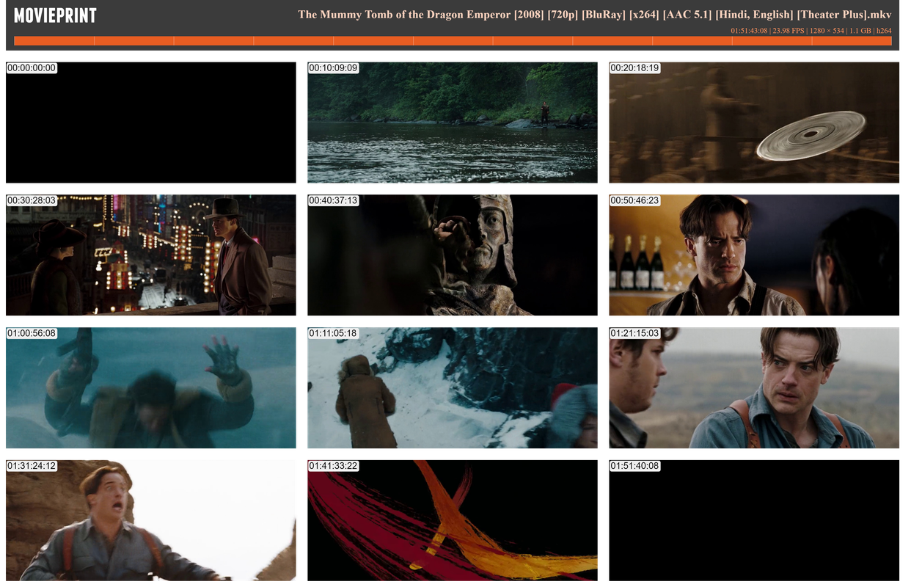Screen dimensions: 911x587
Task: Select the spinning disc frame at 00:20:18:19
Action: point(754,123)
